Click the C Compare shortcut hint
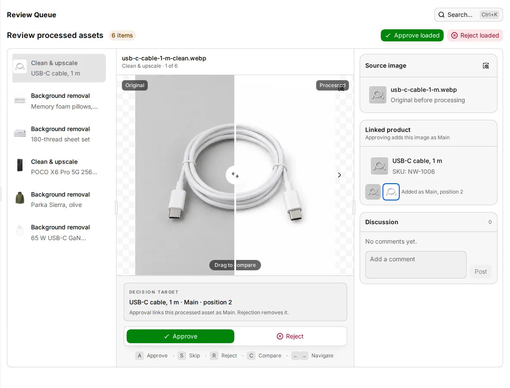This screenshot has width=510, height=388. (264, 355)
